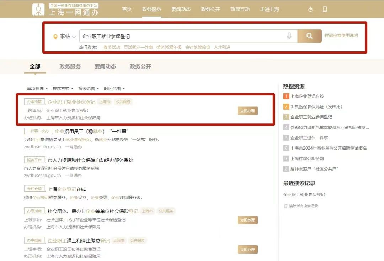384x261 pixels.
Task: Click the orange number 1 hot rank badge
Action: click(x=286, y=96)
